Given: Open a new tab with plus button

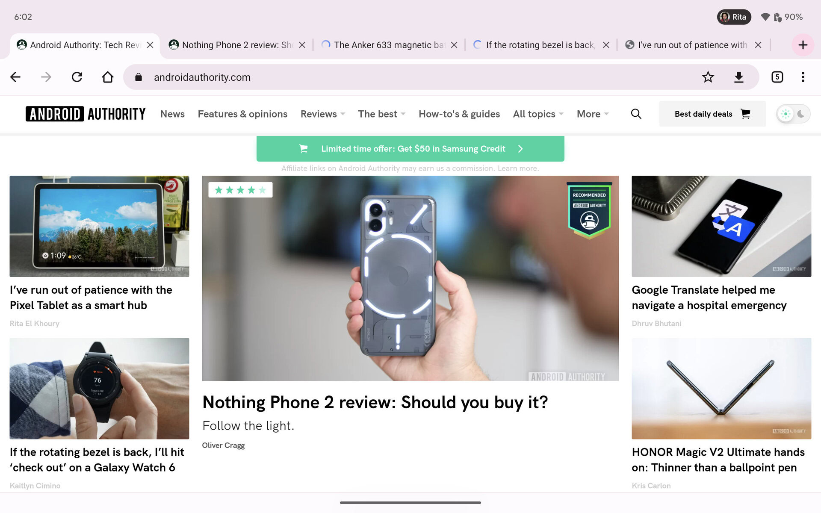Looking at the screenshot, I should click(x=803, y=45).
